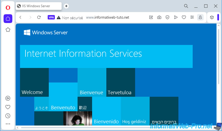Open sidebar three-dots settings

coord(8,124)
